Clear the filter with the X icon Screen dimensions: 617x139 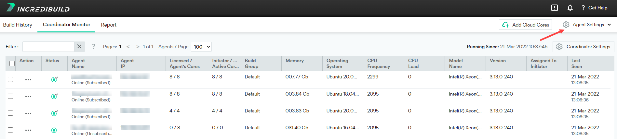tap(79, 47)
